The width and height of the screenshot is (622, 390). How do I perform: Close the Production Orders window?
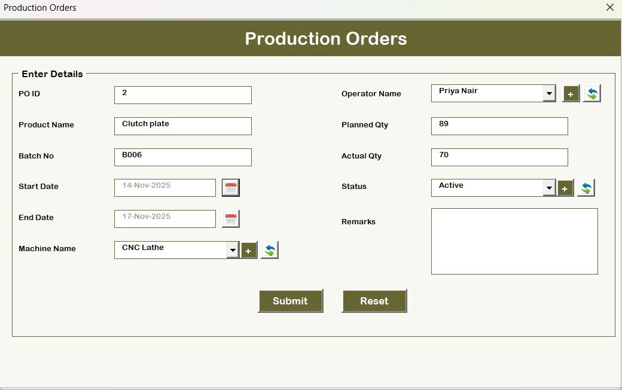609,7
